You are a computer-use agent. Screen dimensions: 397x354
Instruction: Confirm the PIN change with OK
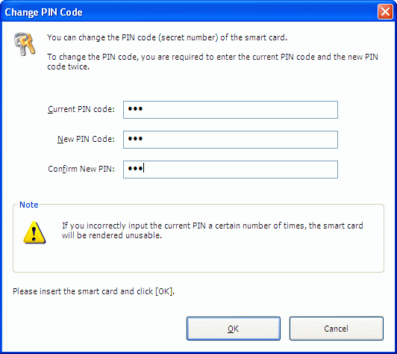pyautogui.click(x=234, y=329)
